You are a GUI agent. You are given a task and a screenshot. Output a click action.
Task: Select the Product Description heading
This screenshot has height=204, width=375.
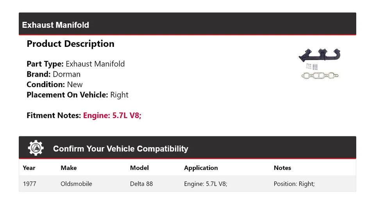(70, 44)
